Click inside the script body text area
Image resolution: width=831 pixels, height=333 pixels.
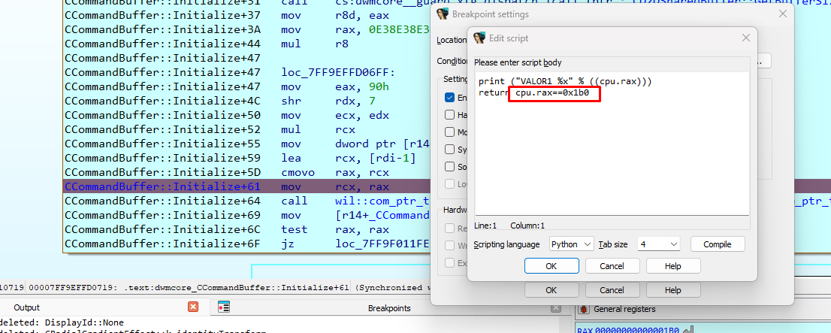(612, 143)
